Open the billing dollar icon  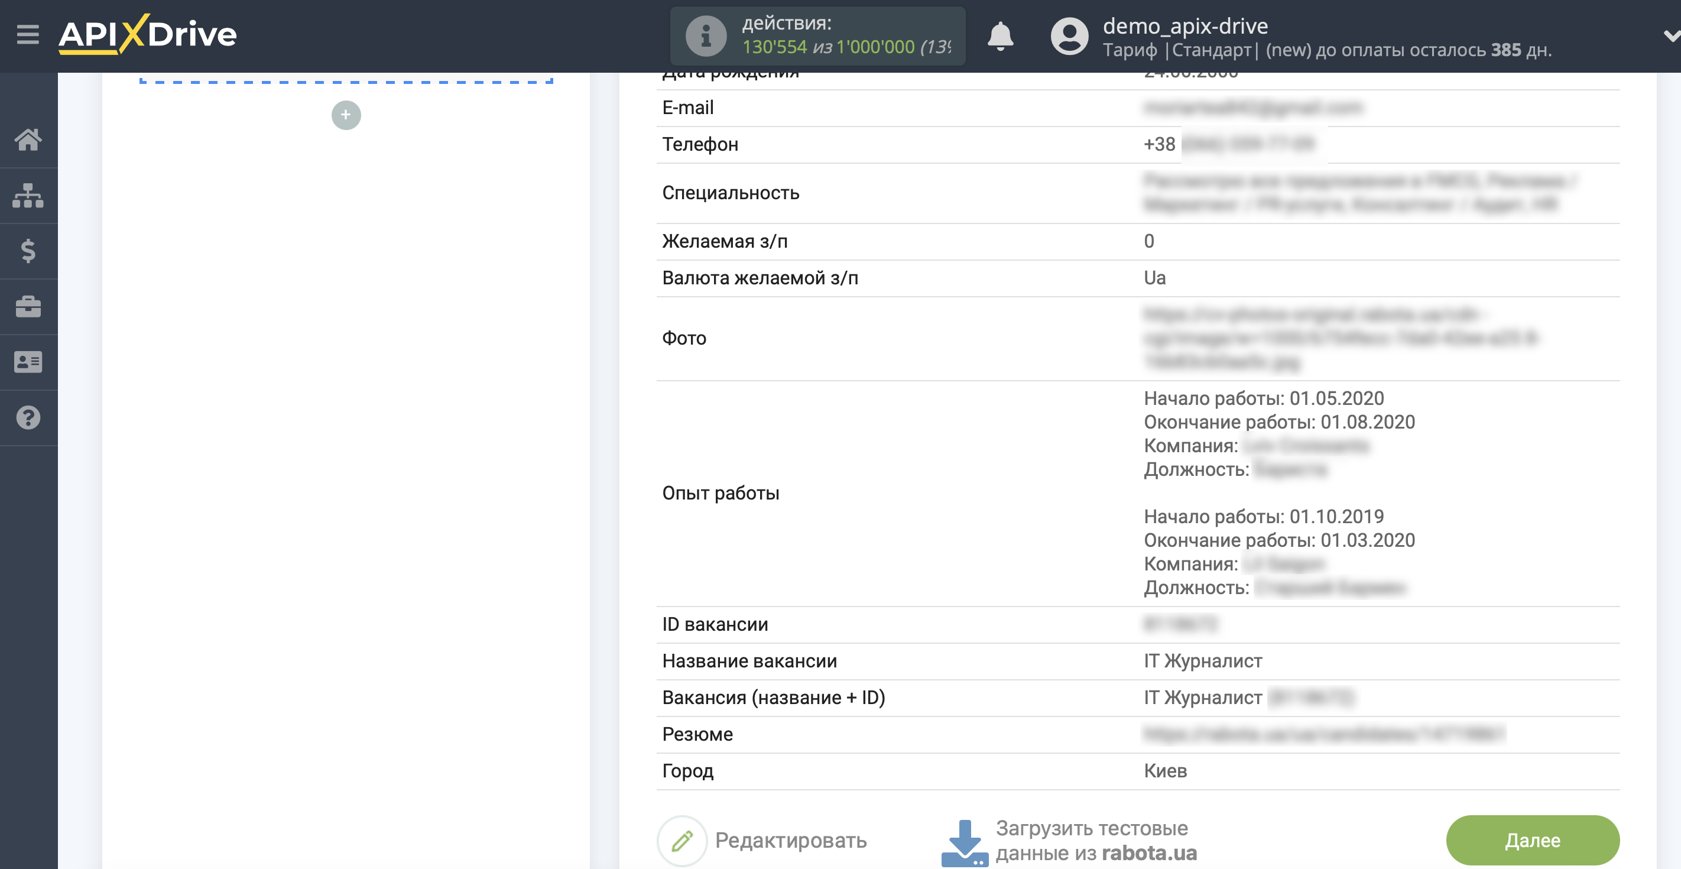coord(28,251)
